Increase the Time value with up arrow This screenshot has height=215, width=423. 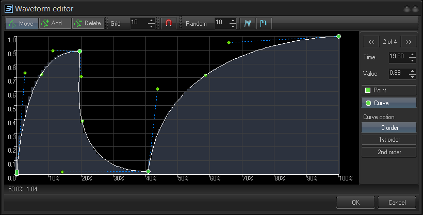pyautogui.click(x=412, y=55)
